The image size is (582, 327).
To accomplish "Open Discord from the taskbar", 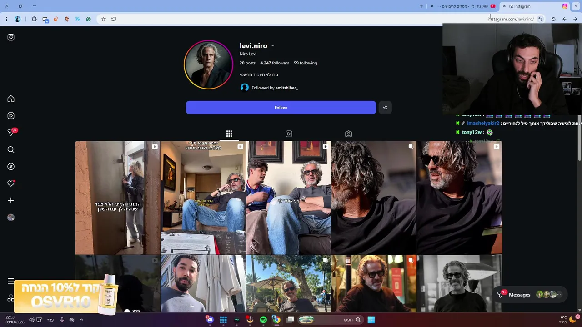I will [x=210, y=320].
